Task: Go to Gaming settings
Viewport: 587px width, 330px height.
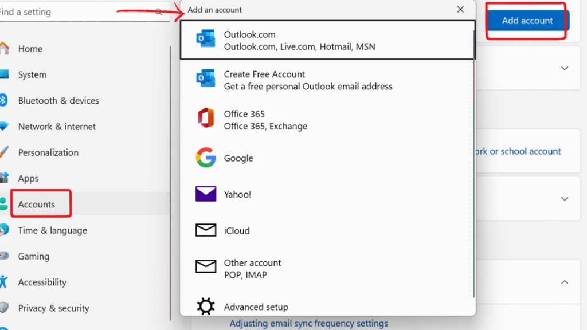Action: [34, 256]
